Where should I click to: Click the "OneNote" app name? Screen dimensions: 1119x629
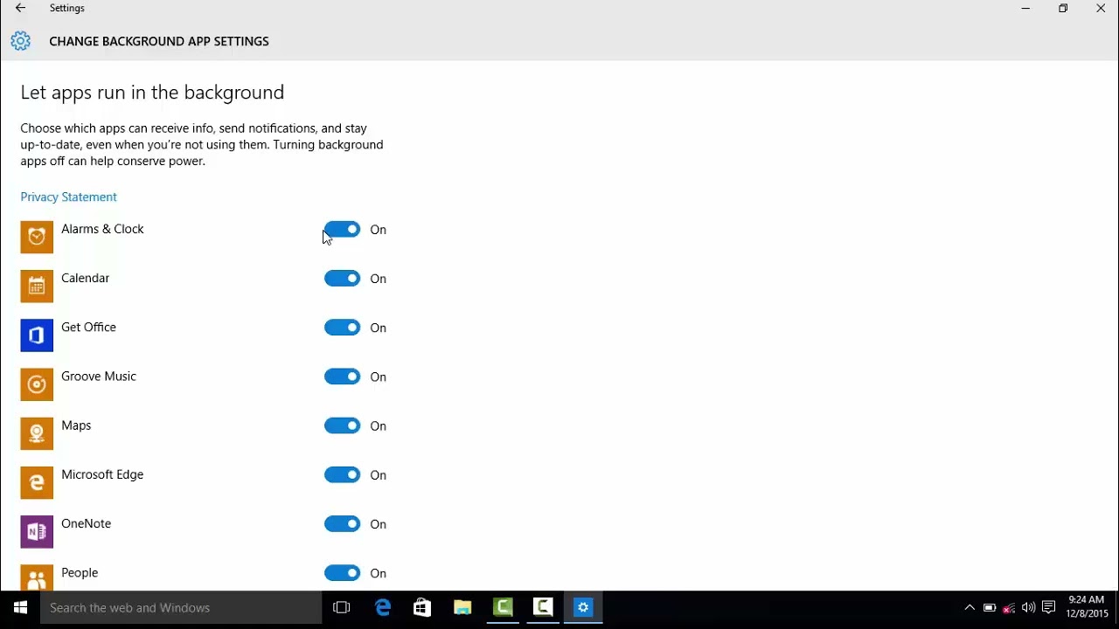pyautogui.click(x=86, y=523)
